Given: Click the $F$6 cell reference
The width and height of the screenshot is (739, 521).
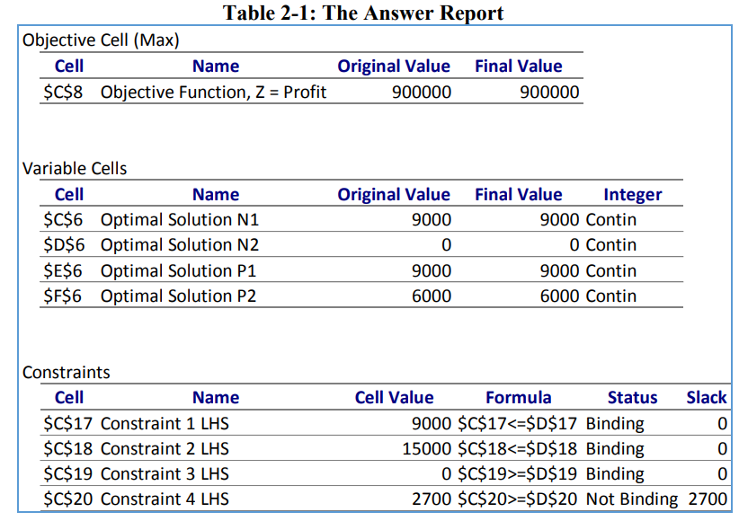Looking at the screenshot, I should tap(63, 296).
